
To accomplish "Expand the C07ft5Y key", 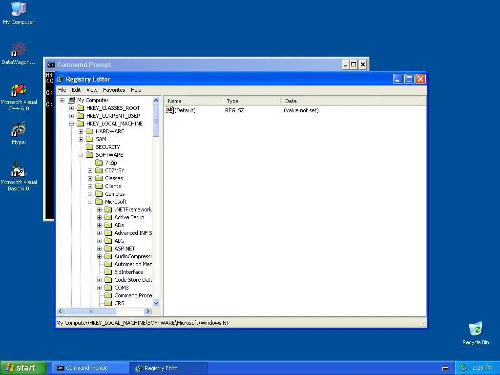I will click(90, 170).
